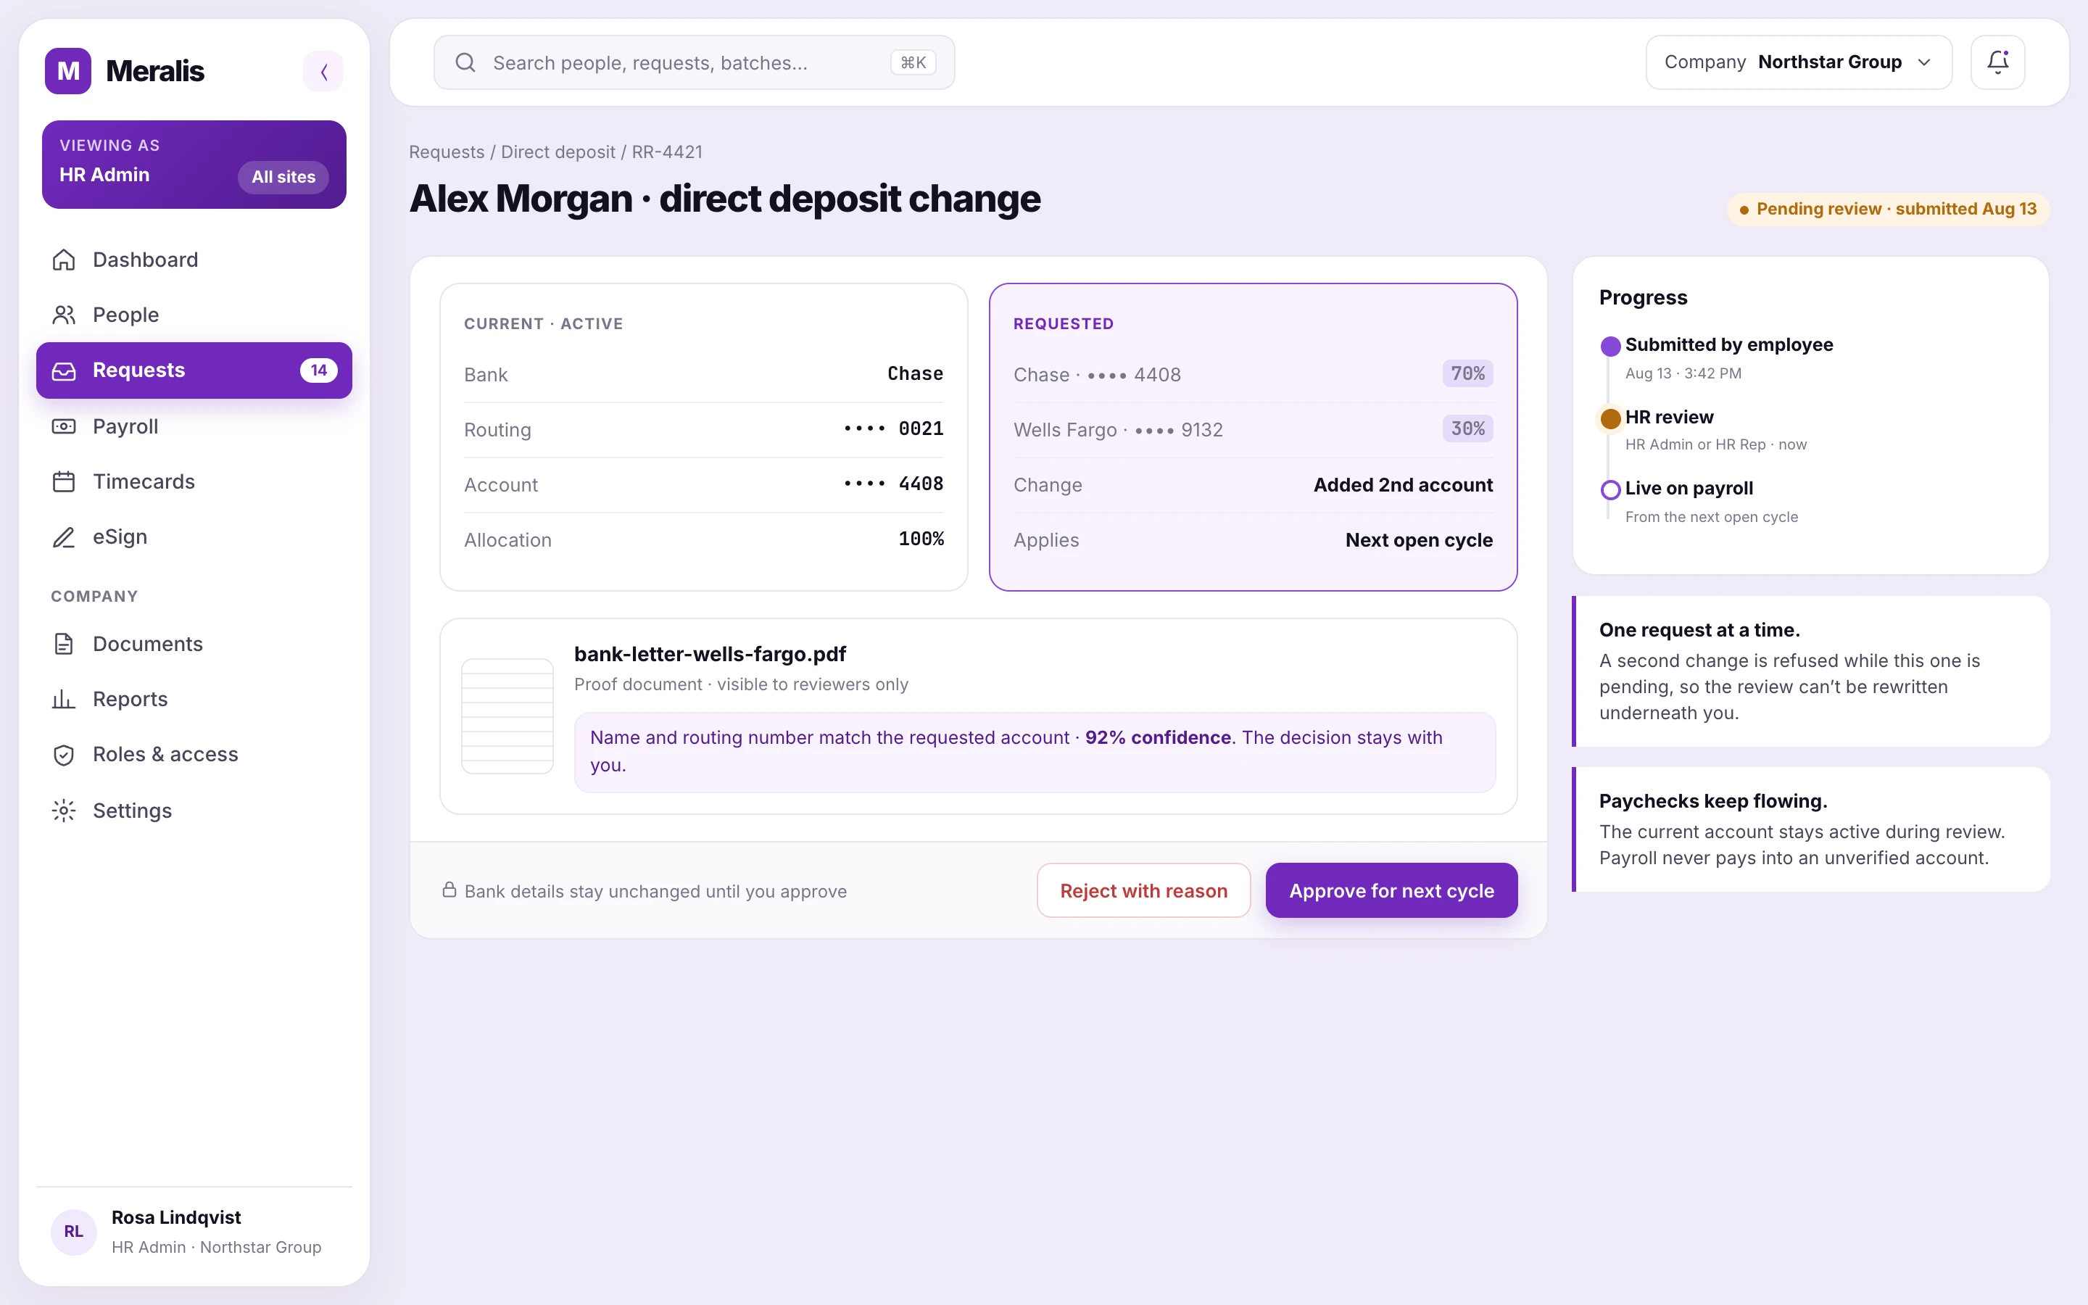This screenshot has height=1305, width=2088.
Task: Click the Live on payroll progress marker
Action: pyautogui.click(x=1610, y=489)
